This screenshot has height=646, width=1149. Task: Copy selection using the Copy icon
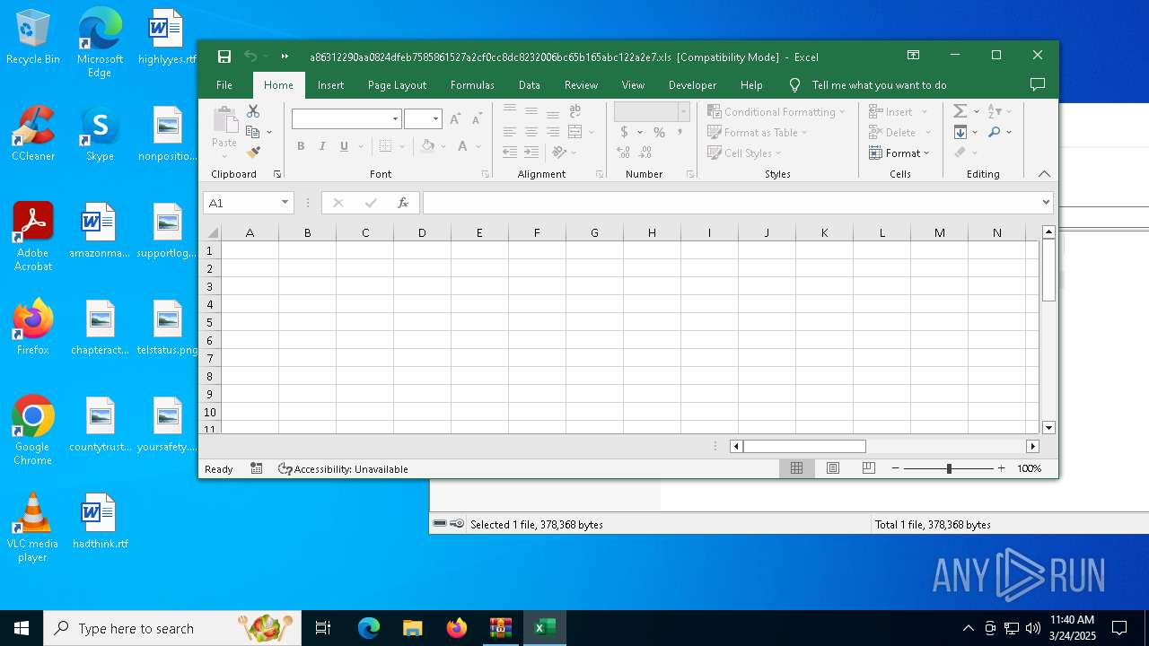coord(253,132)
